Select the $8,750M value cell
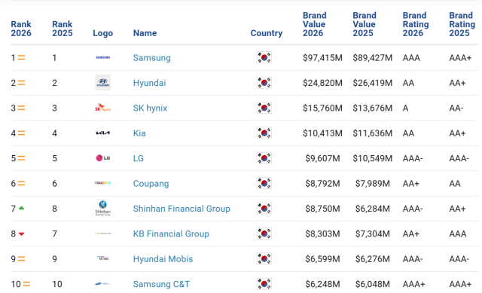Image resolution: width=482 pixels, height=293 pixels. coord(322,209)
